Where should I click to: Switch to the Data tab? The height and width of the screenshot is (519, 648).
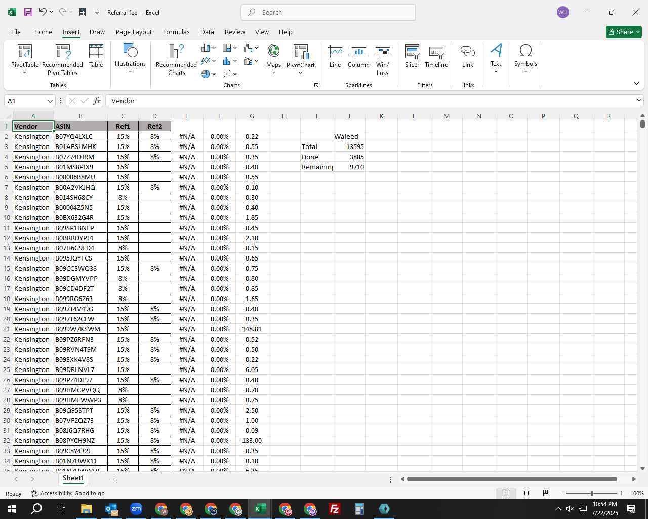pyautogui.click(x=207, y=32)
